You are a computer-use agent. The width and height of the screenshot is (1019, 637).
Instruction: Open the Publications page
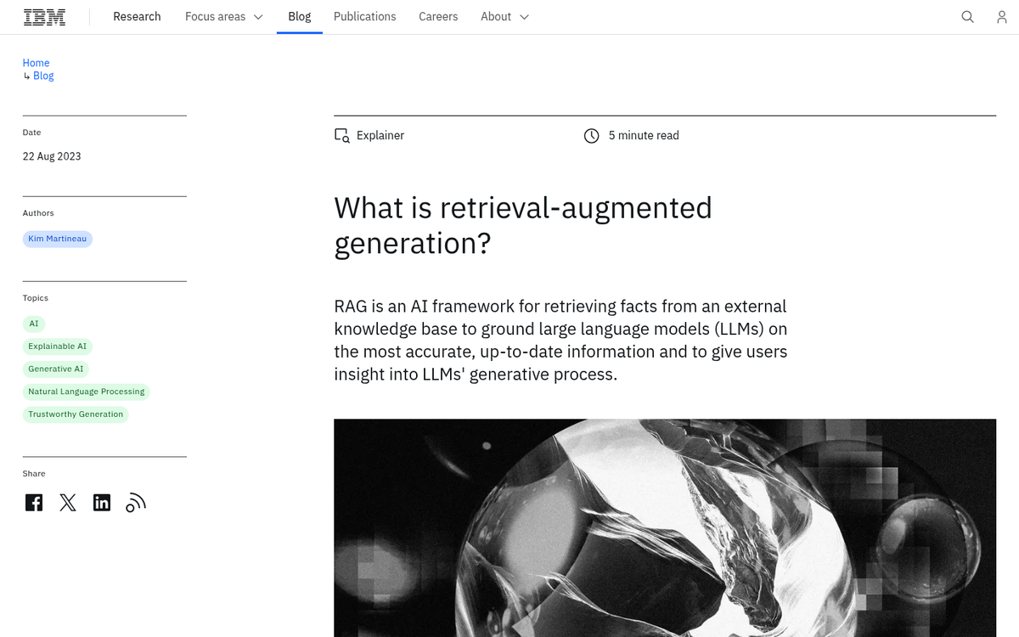click(365, 17)
